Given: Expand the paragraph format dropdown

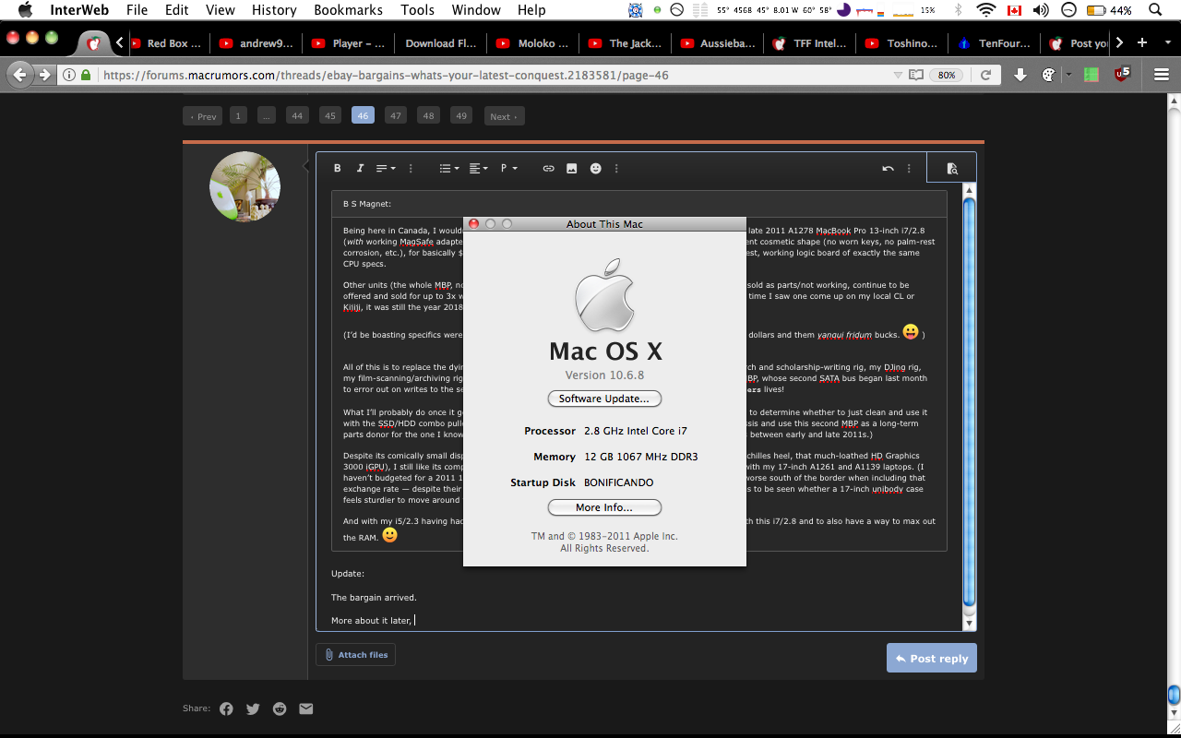Looking at the screenshot, I should point(508,169).
